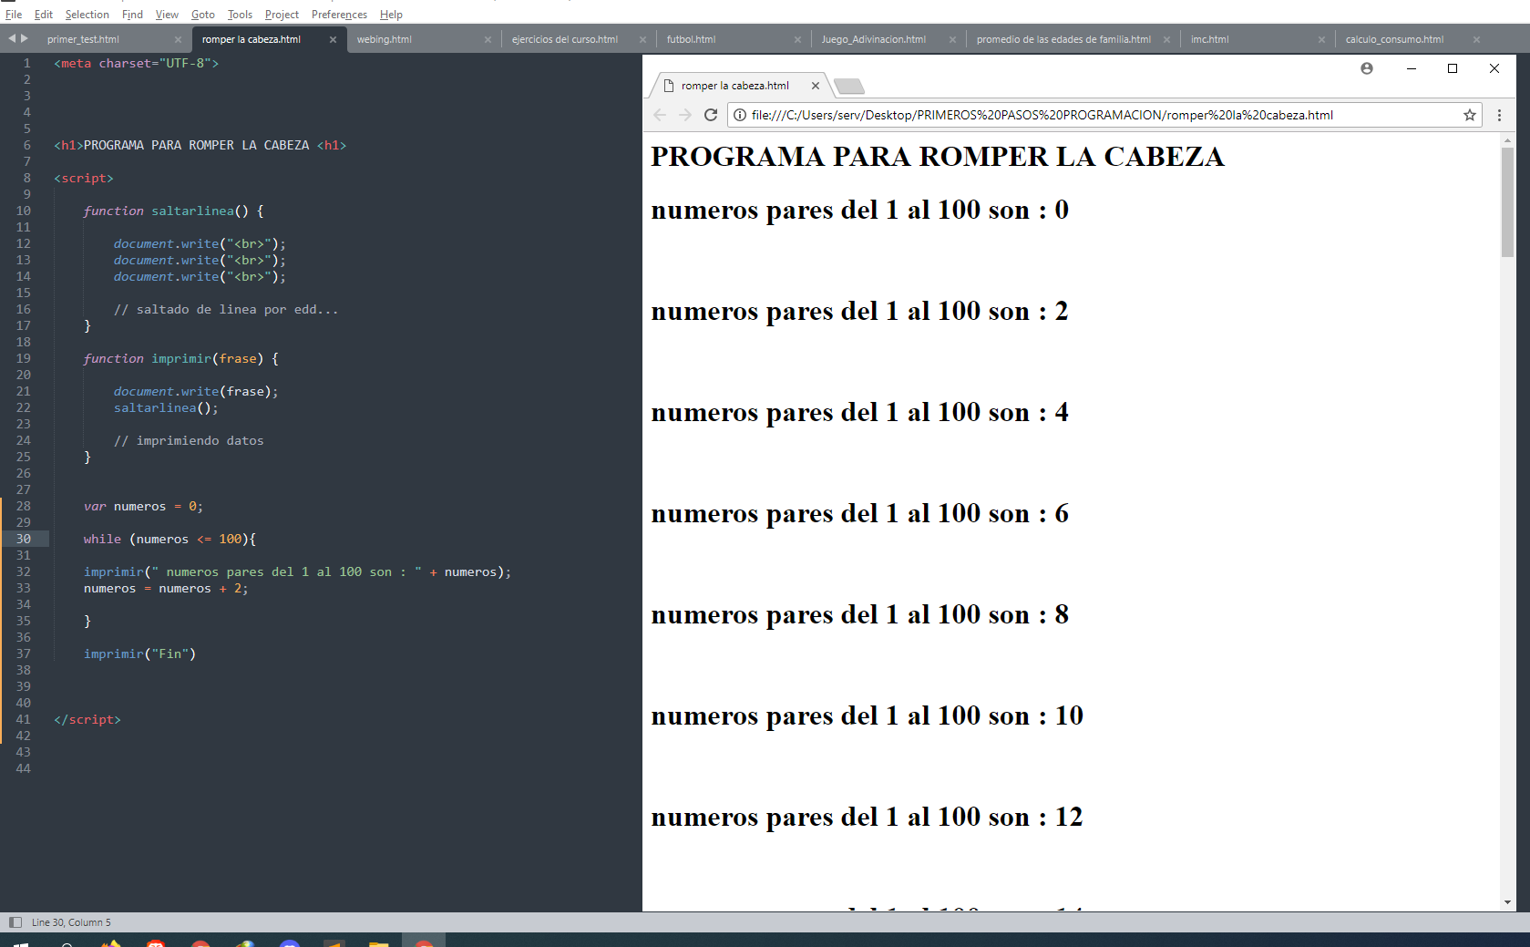1530x947 pixels.
Task: Switch to Juego_Adivinacion.html tab
Action: pos(873,39)
